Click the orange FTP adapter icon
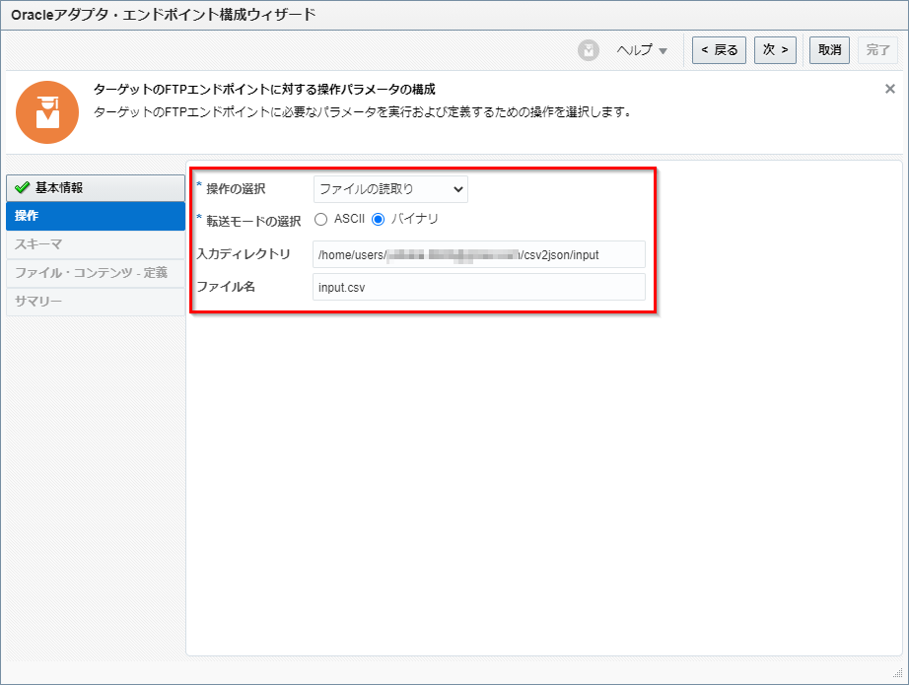The height and width of the screenshot is (685, 909). (x=46, y=112)
